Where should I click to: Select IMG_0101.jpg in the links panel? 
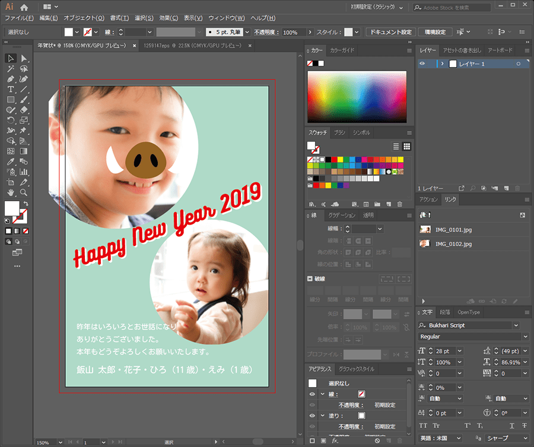[x=453, y=229]
